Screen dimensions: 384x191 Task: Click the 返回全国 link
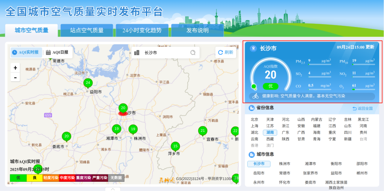[363, 108]
